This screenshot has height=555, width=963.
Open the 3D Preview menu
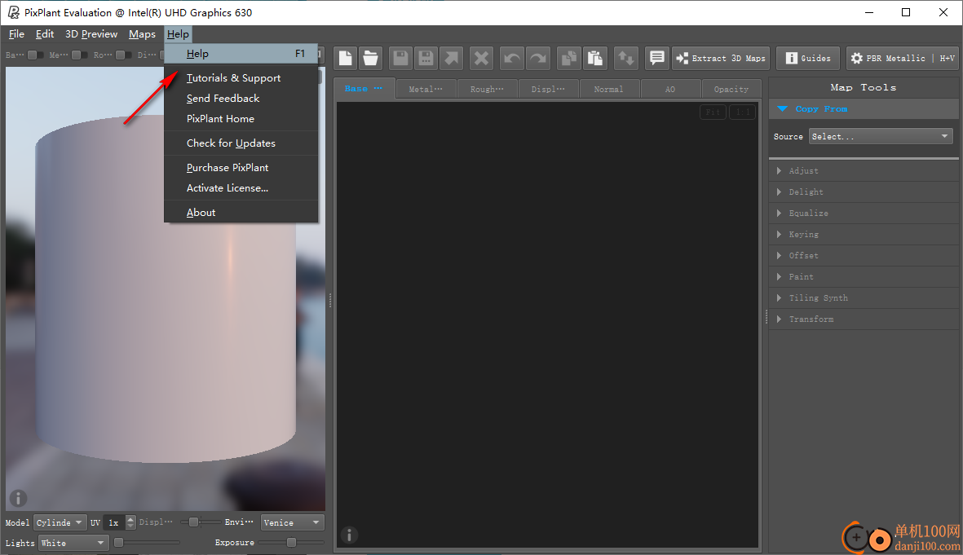click(91, 34)
